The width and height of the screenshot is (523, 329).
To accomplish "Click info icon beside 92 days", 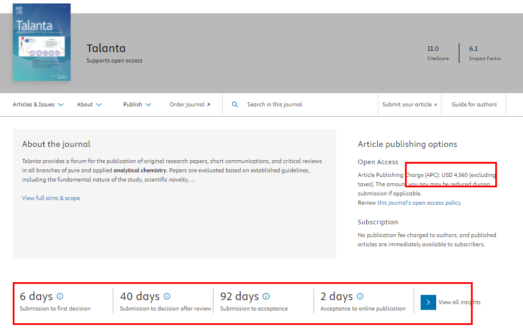I will point(266,297).
